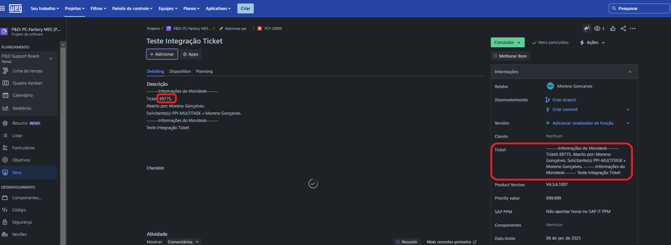Click the Projetos breadcrumb link
Screen dimensions: 671x245
(153, 29)
